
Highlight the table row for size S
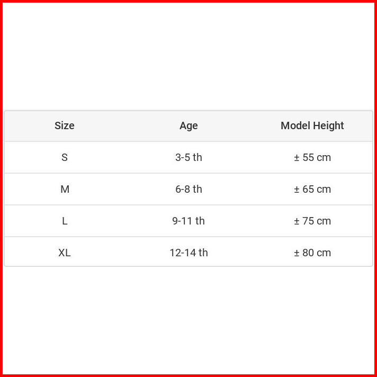(127, 157)
